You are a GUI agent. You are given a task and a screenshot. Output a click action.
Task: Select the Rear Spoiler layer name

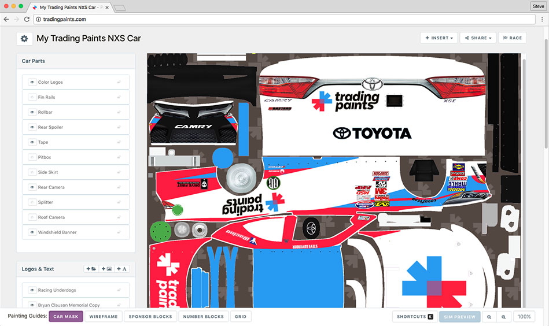[50, 127]
